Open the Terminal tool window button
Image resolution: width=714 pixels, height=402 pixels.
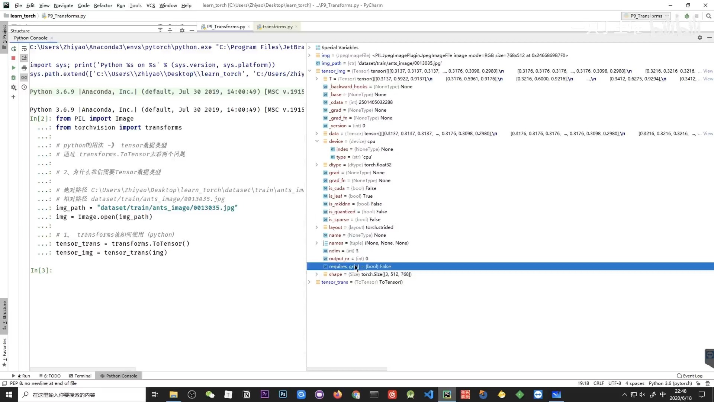tap(80, 376)
